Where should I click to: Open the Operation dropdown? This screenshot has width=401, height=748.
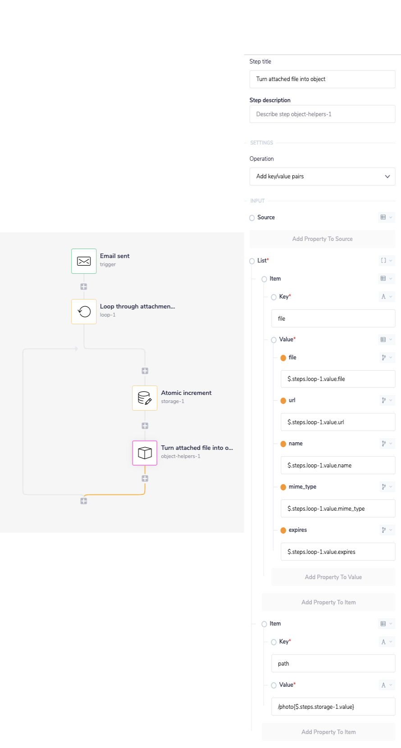point(322,177)
